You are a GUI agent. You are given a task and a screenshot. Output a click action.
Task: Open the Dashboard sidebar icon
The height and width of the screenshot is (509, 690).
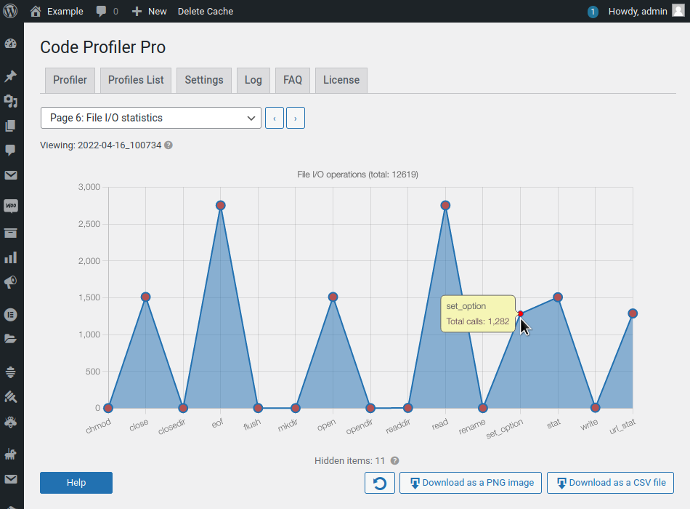pyautogui.click(x=11, y=44)
